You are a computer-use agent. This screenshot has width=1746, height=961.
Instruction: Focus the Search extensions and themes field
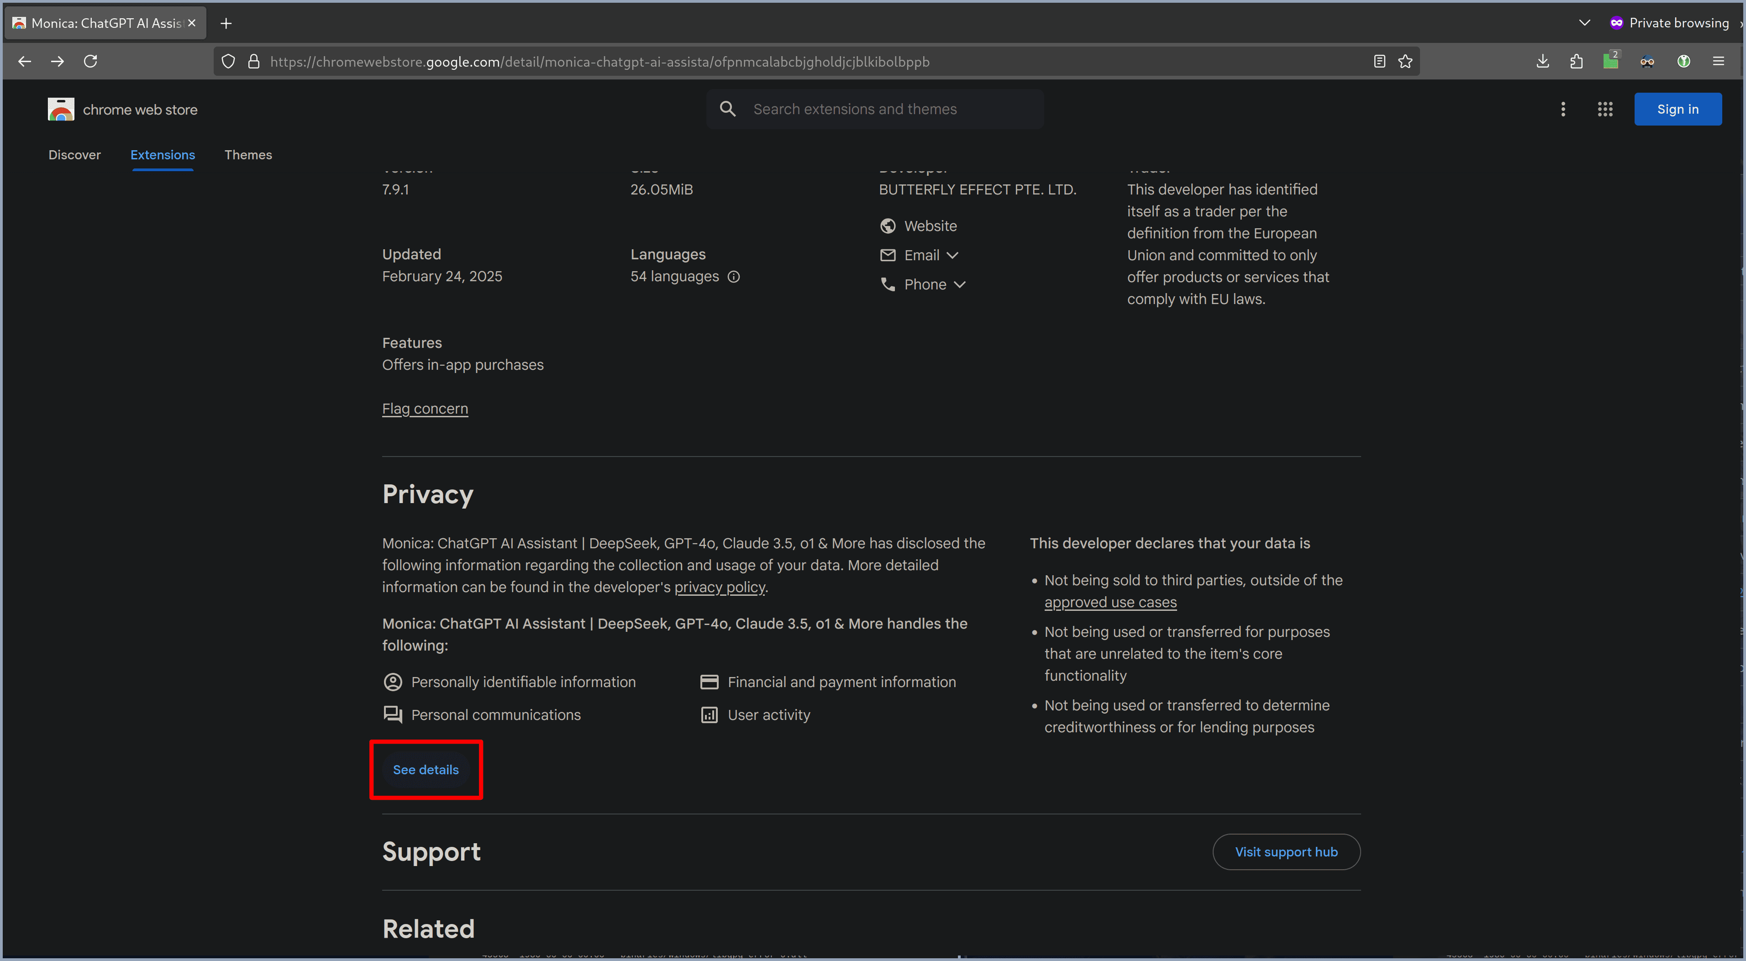pyautogui.click(x=875, y=109)
